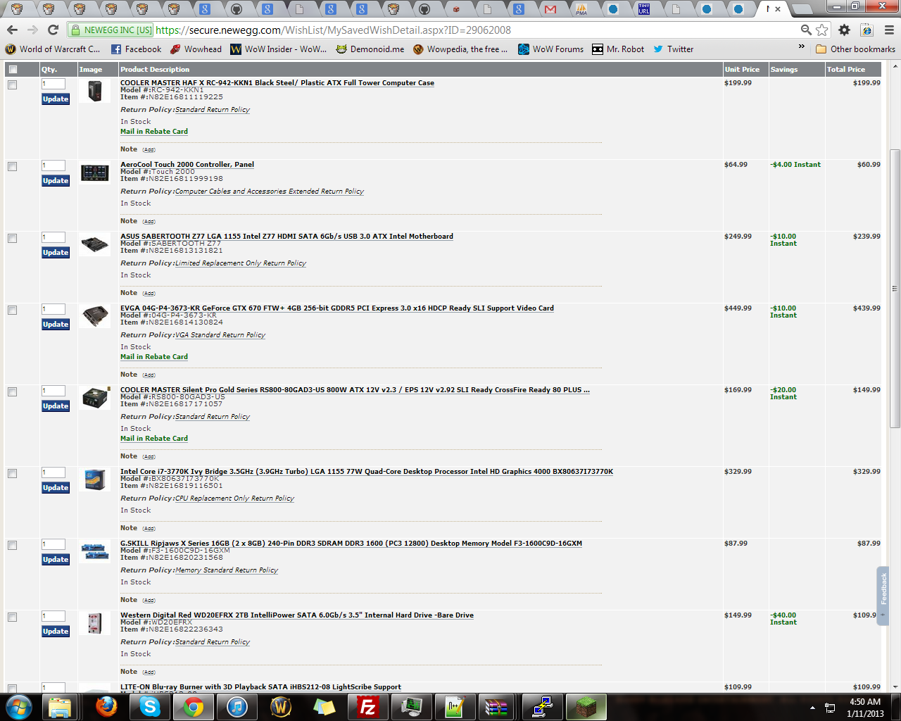Focus the address bar URL

[x=333, y=30]
